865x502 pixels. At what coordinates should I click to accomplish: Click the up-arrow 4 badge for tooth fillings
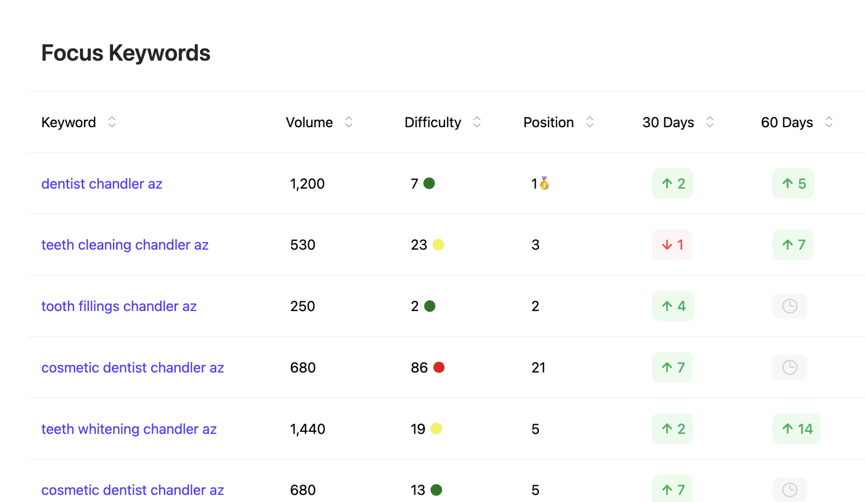[x=672, y=306]
